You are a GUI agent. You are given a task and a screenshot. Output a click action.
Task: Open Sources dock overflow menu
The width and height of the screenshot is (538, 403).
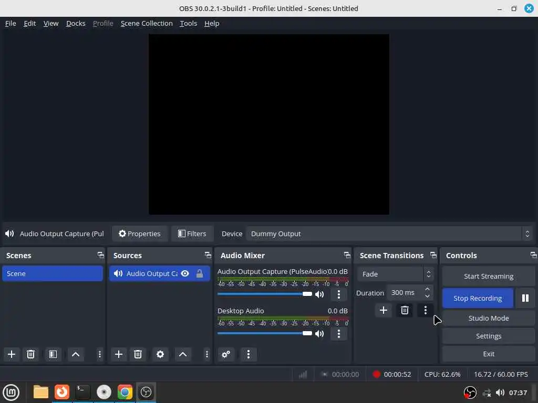[206, 354]
